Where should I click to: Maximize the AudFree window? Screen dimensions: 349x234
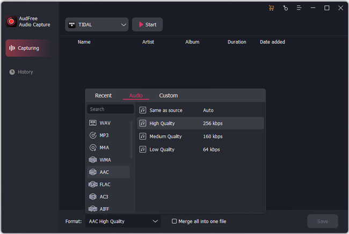coord(327,8)
